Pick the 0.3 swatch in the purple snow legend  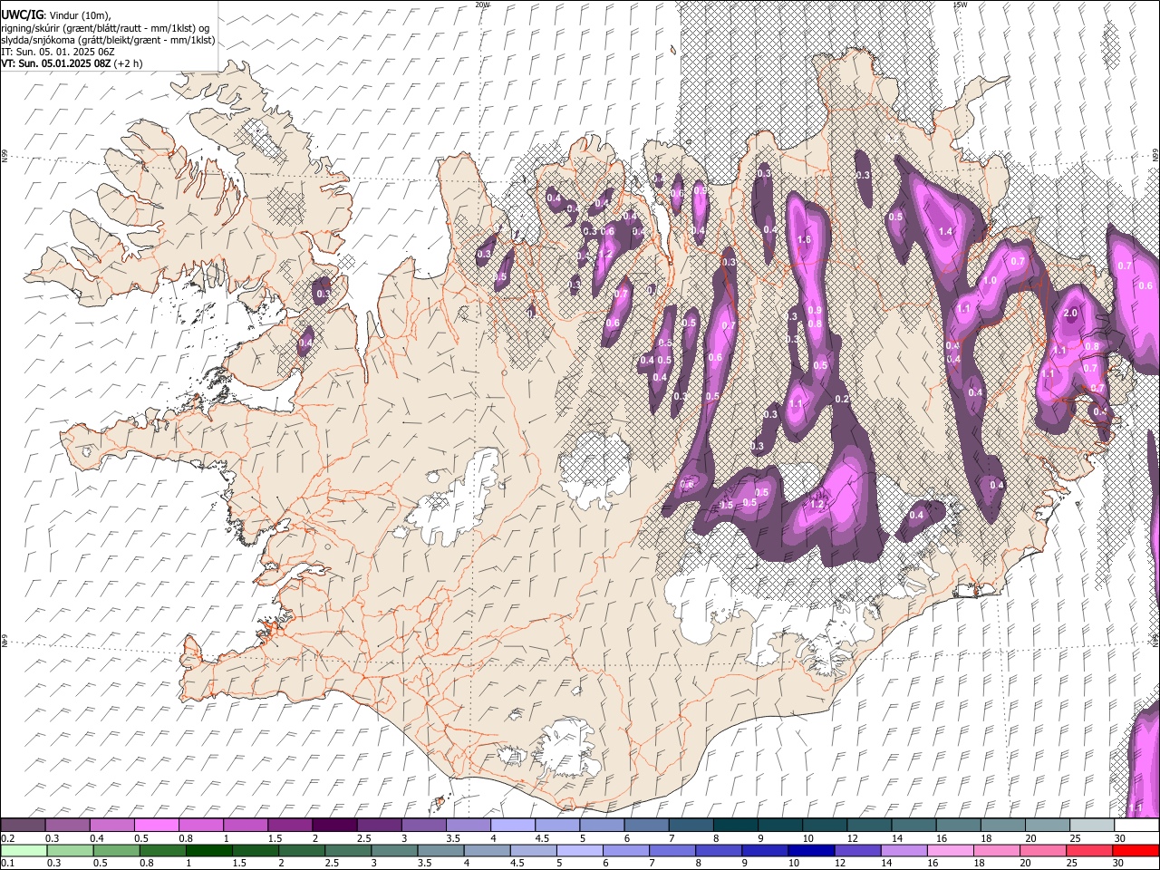[67, 826]
